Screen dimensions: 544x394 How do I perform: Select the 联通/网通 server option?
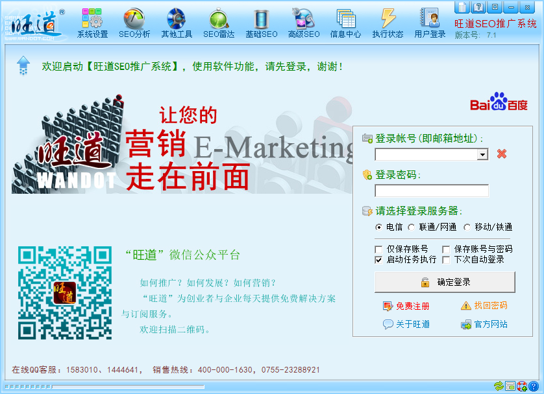[411, 227]
